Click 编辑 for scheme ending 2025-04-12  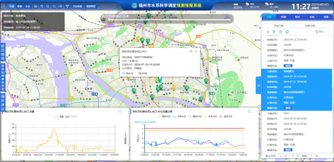pyautogui.click(x=288, y=66)
